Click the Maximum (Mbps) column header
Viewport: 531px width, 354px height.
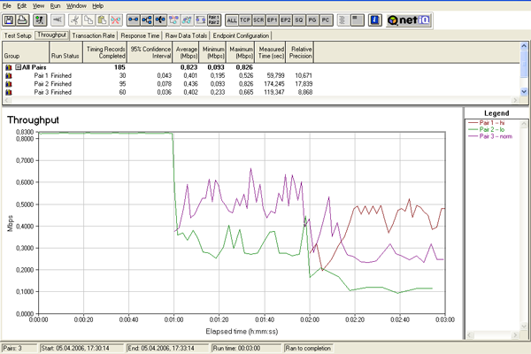point(241,52)
